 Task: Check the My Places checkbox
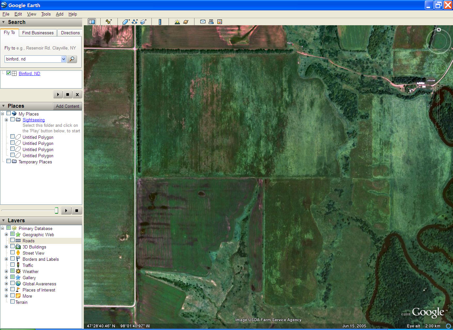coord(8,114)
